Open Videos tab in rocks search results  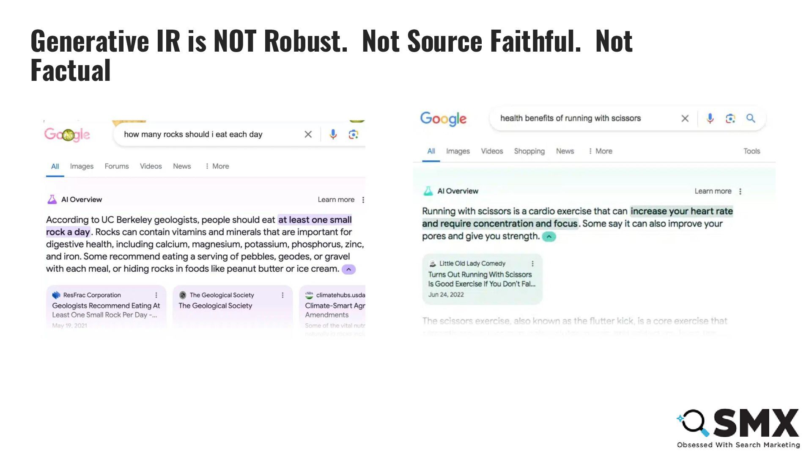tap(151, 166)
